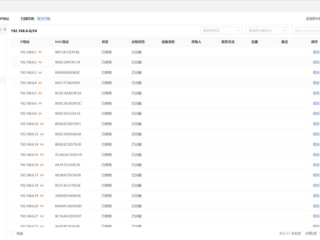Image resolution: width=320 pixels, height=240 pixels.
Task: Click the 192.168.6.0/24 subnet title
Action: (x=24, y=31)
